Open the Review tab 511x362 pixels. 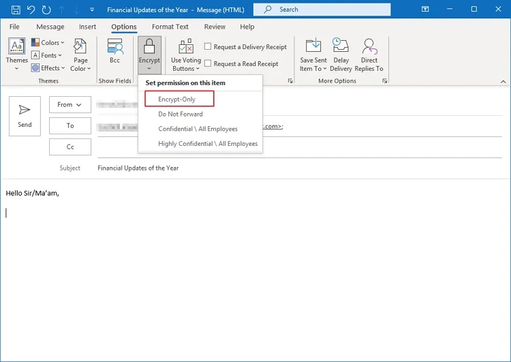click(215, 27)
